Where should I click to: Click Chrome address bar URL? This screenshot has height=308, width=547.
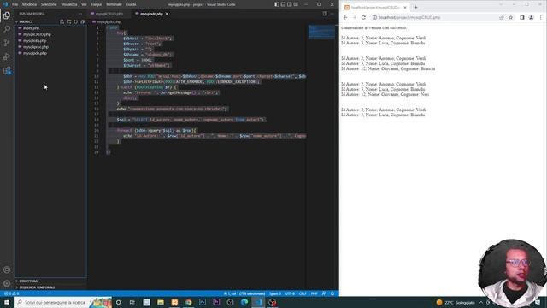[410, 17]
